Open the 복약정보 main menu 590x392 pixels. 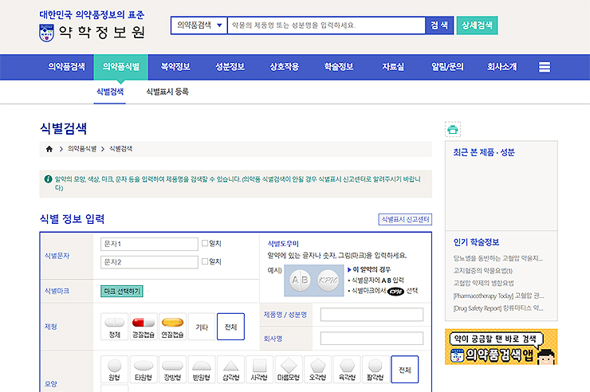tap(175, 67)
